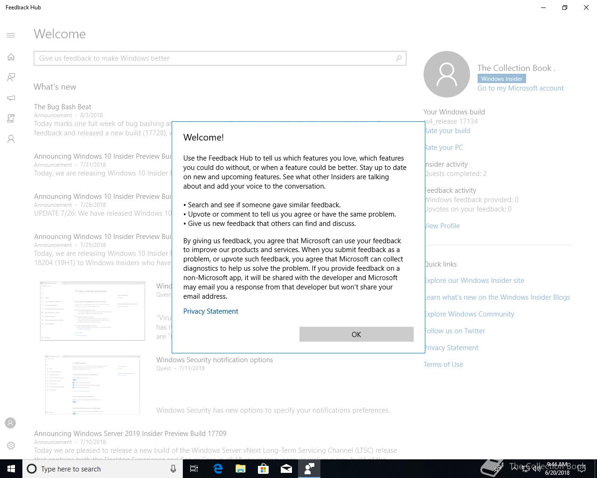Click the search magnifier icon in feedback box

399,58
